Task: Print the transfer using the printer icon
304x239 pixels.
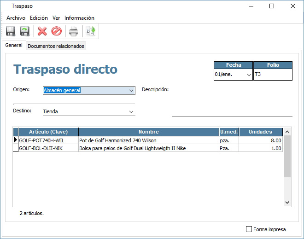Action: click(x=73, y=31)
